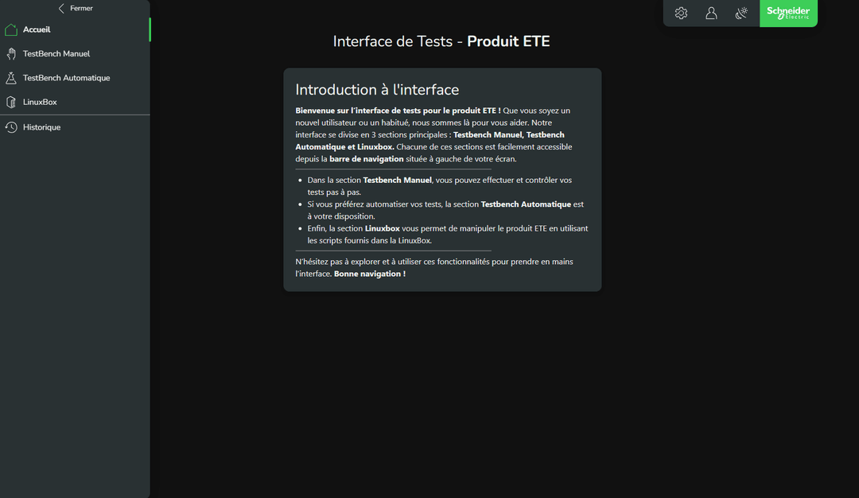Open settings via the gear icon

(x=681, y=14)
